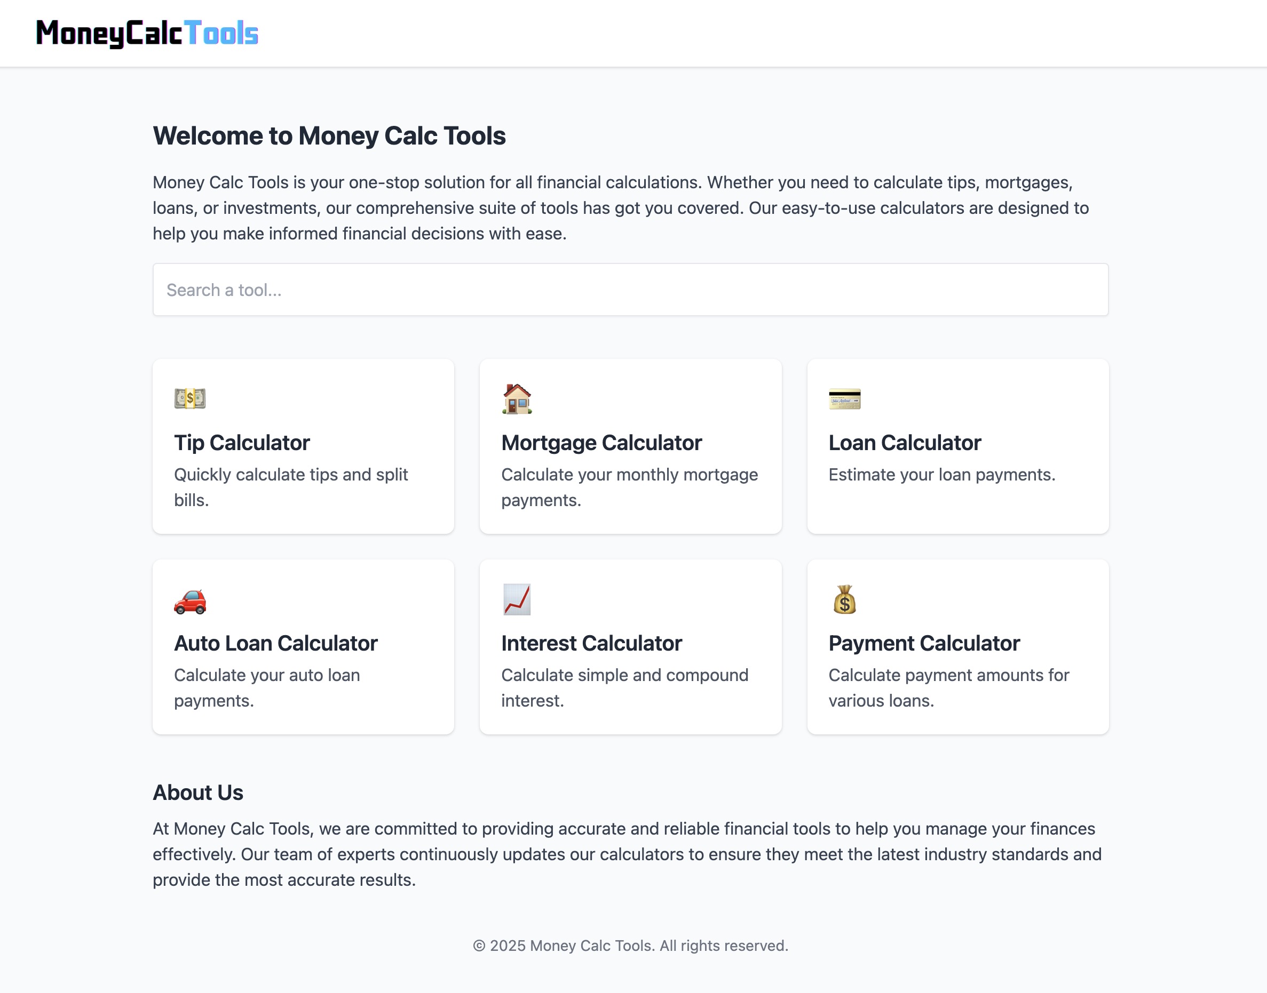The image size is (1267, 993).
Task: Click the money bag Payment Calculator icon
Action: [845, 599]
